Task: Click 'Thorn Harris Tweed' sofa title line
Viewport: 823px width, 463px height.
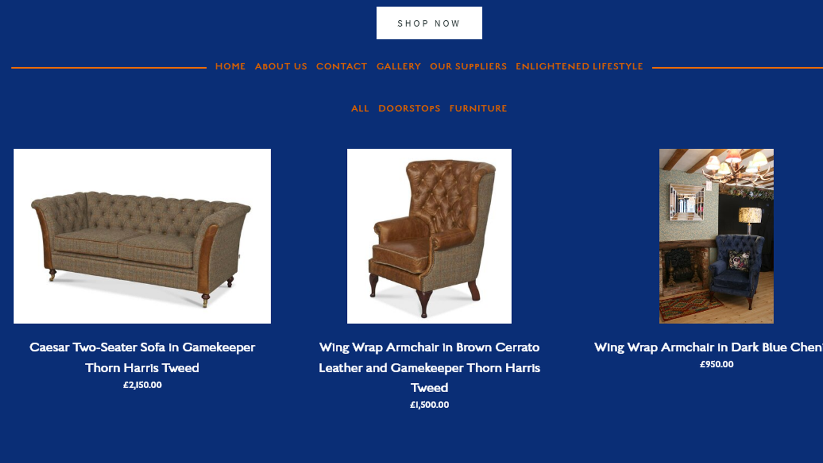Action: tap(142, 368)
